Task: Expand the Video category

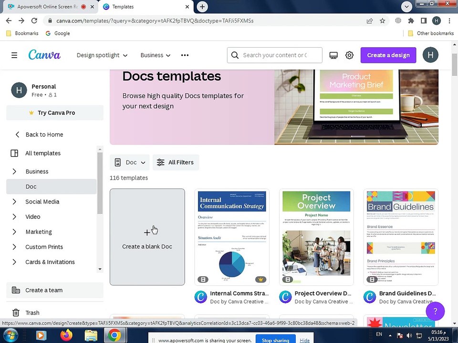Action: point(14,217)
